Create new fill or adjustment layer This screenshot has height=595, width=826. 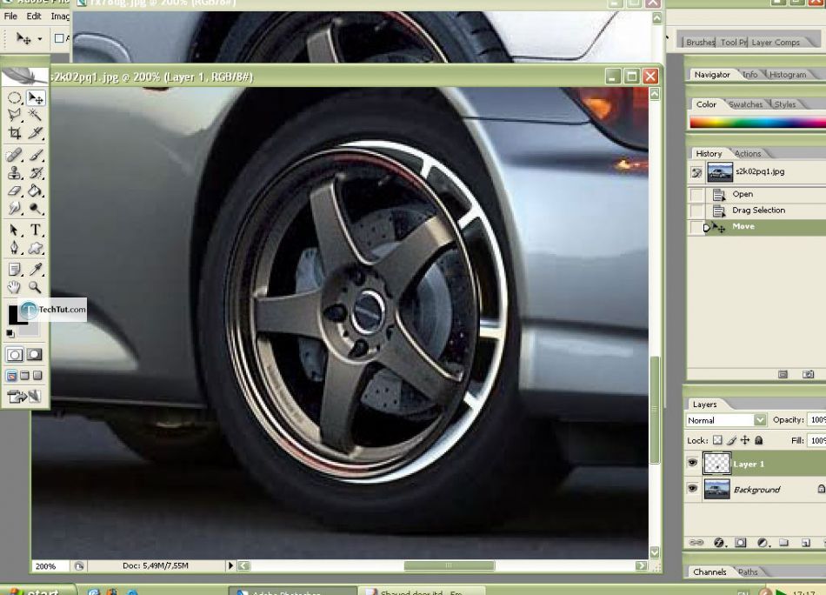pyautogui.click(x=763, y=542)
